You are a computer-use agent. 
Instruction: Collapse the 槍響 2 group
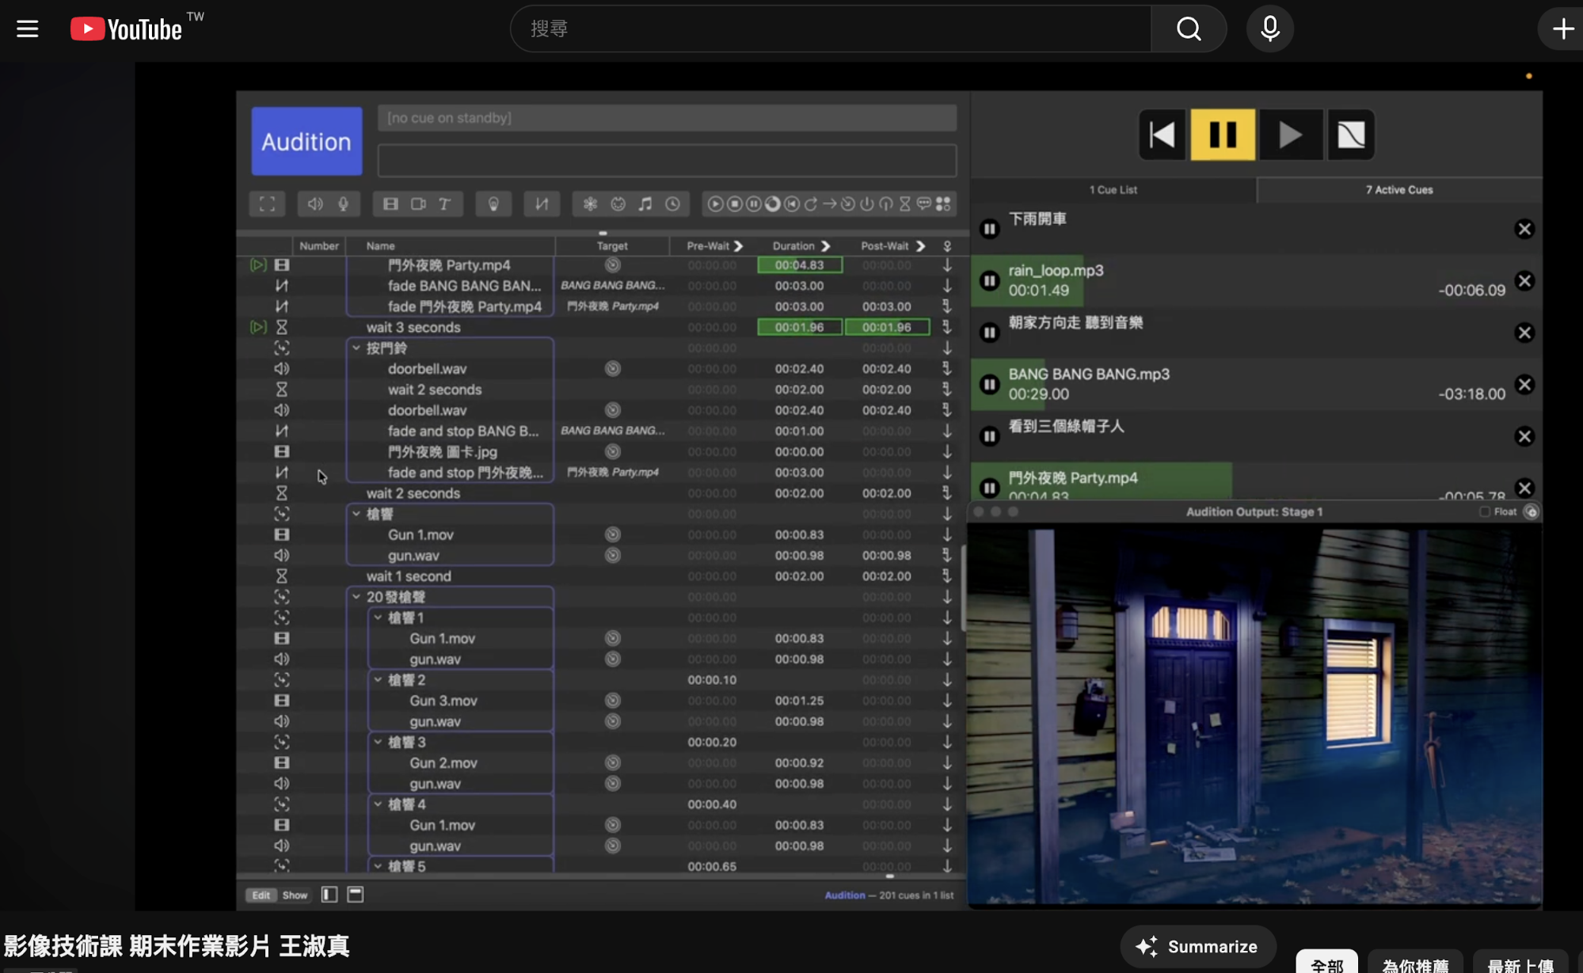click(x=378, y=680)
